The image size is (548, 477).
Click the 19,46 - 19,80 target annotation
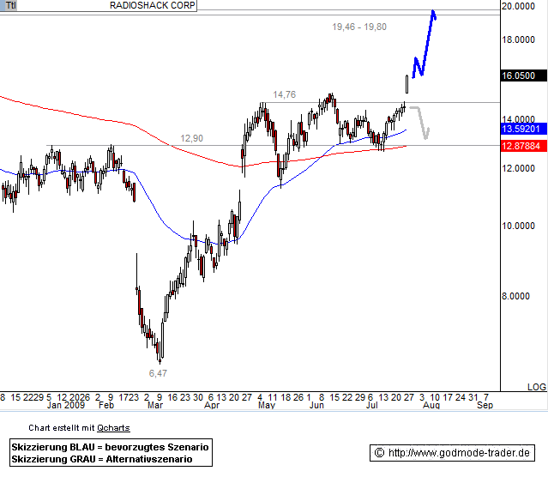(x=359, y=27)
